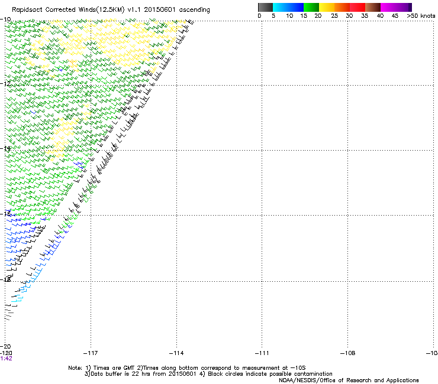Viewport: 438px width, 384px height.
Task: Click the longitude label -108
Action: coord(348,353)
